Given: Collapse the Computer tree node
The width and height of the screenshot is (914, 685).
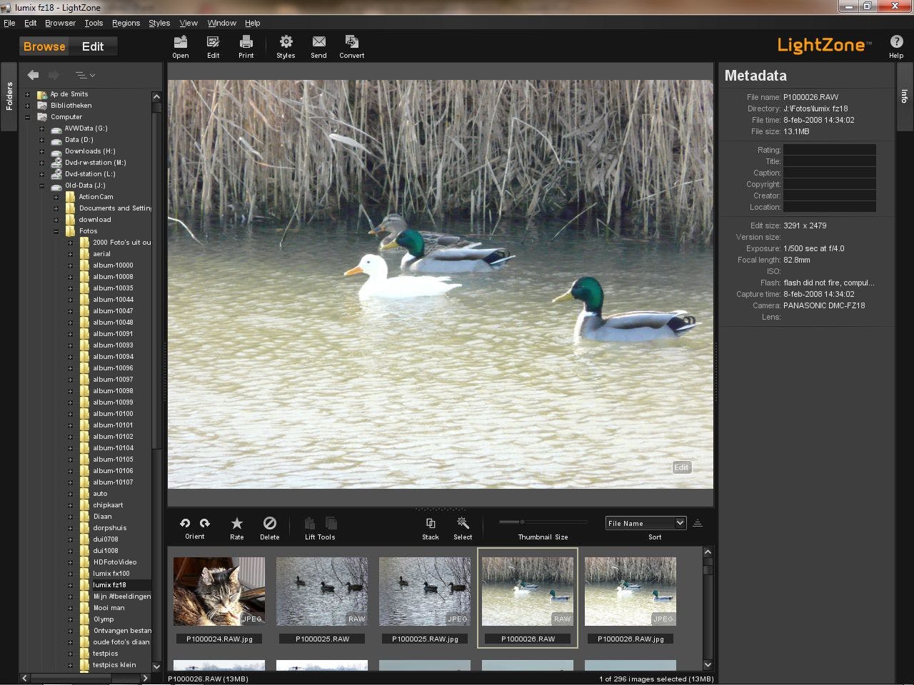Looking at the screenshot, I should click(28, 117).
